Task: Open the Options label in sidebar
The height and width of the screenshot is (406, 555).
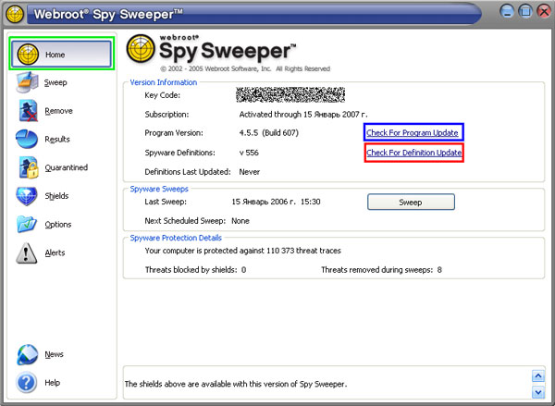Action: click(58, 225)
